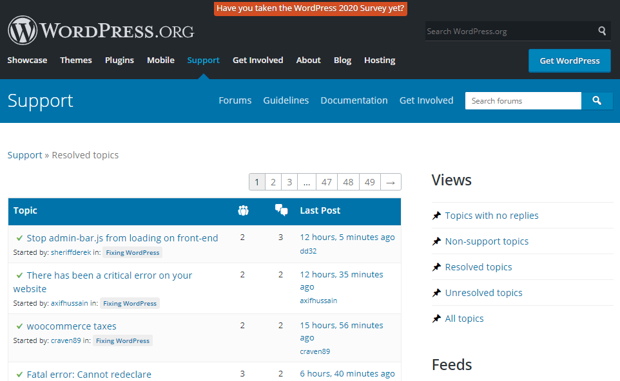The width and height of the screenshot is (620, 381).
Task: Select the Support menu item in the top navigation
Action: pos(203,60)
